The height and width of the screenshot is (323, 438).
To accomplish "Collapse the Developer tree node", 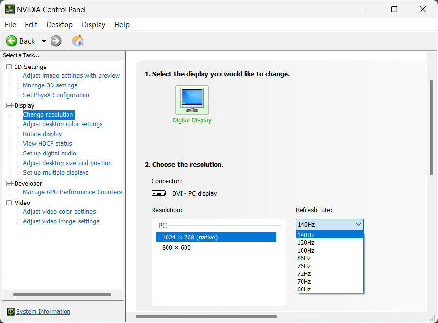I will [9, 183].
